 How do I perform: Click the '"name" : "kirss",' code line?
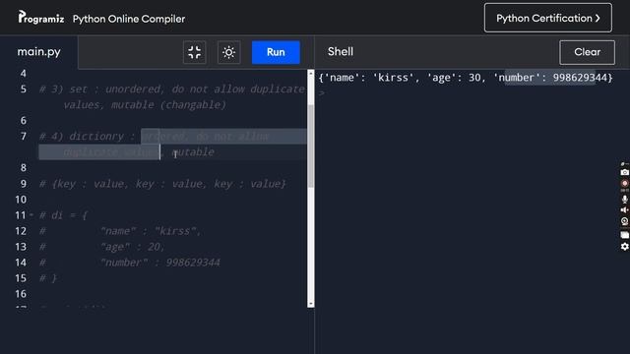[x=151, y=231]
